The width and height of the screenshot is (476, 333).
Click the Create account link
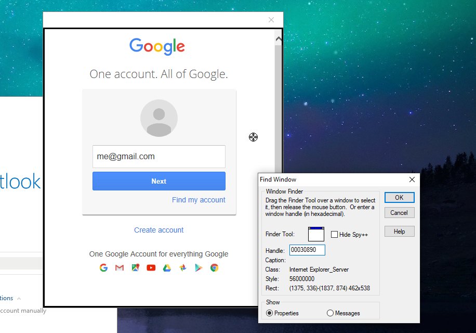(x=158, y=229)
